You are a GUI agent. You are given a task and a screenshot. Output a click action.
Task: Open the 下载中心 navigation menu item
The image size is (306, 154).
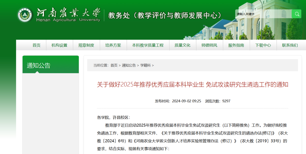(x=263, y=45)
